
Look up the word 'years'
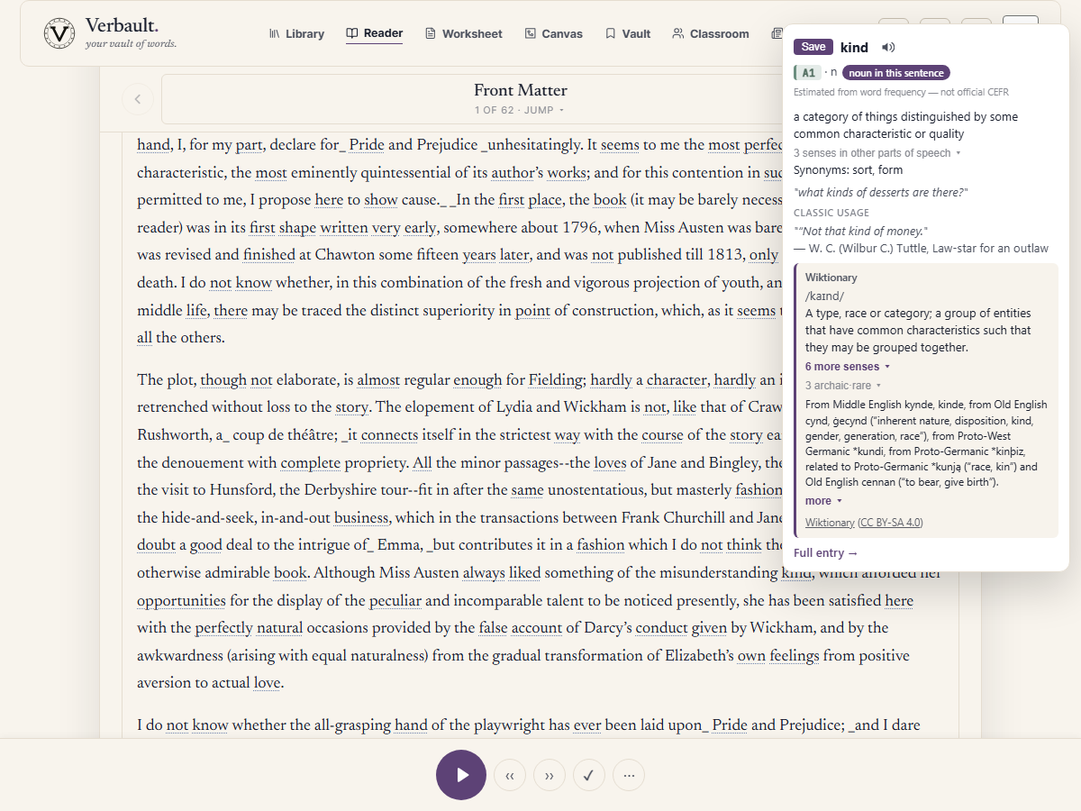(479, 255)
